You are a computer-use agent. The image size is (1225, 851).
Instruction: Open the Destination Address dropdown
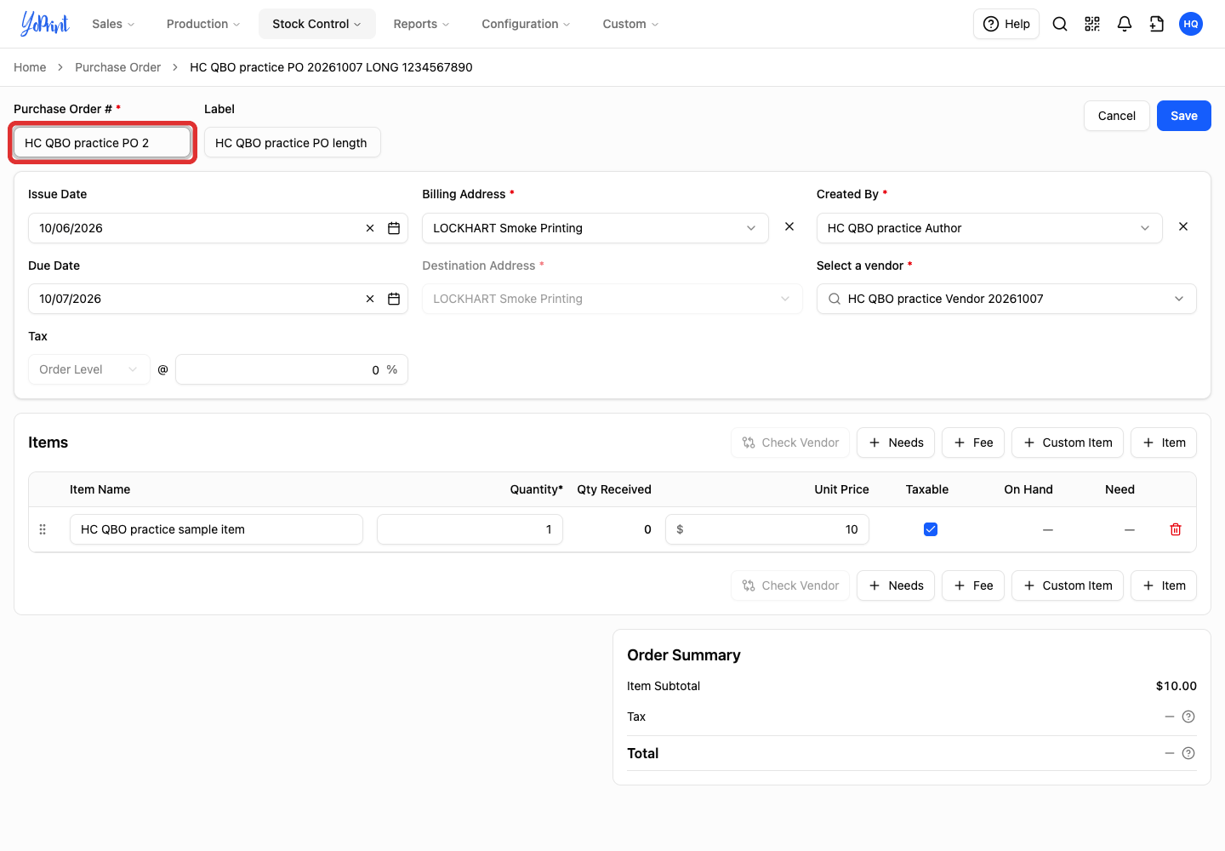pyautogui.click(x=612, y=299)
